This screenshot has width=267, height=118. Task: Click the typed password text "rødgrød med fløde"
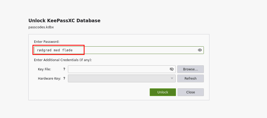click(x=55, y=50)
